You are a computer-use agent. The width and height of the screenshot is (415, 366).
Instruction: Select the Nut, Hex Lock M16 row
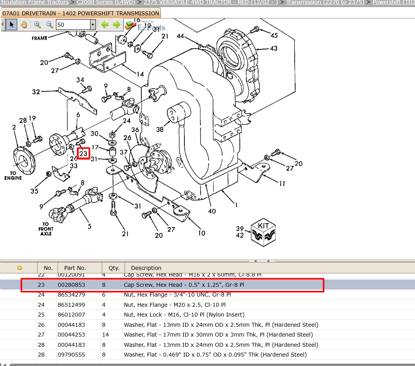point(207,315)
